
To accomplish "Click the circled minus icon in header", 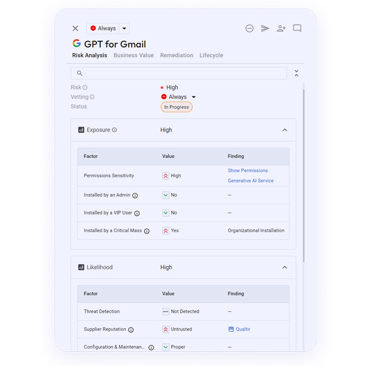I will [x=250, y=28].
